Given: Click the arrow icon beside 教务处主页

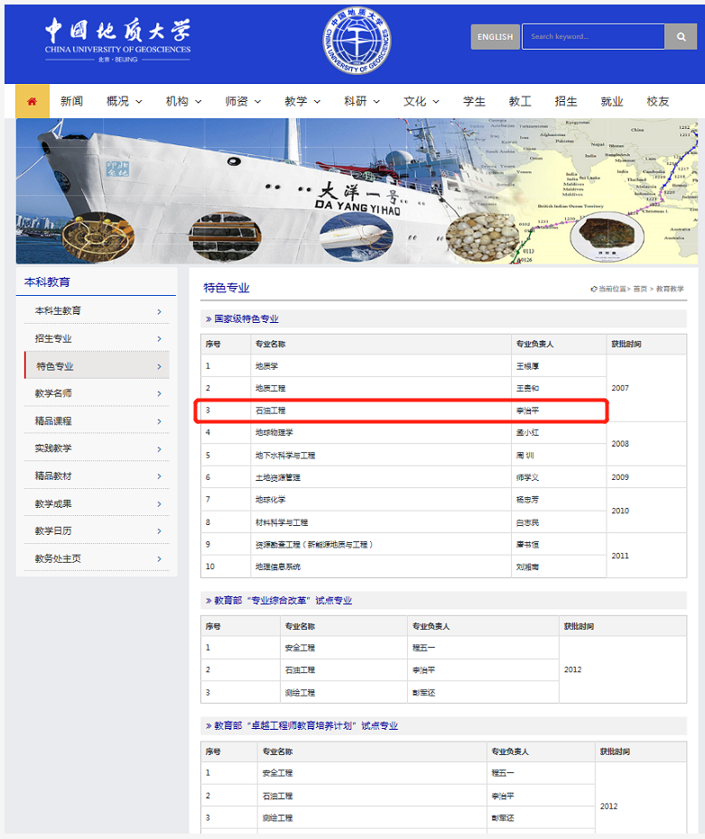Looking at the screenshot, I should click(159, 559).
